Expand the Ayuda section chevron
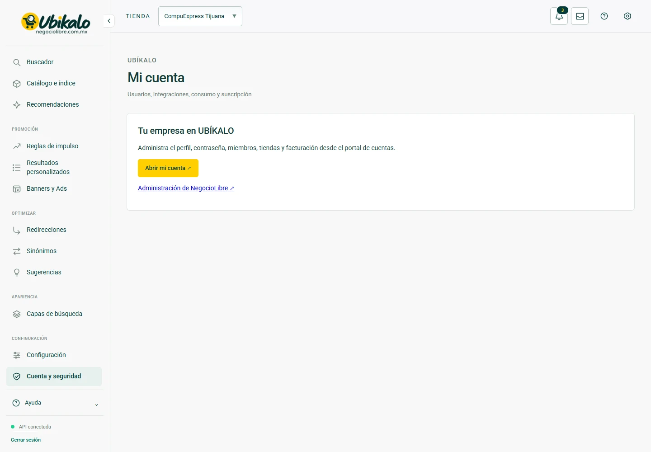 click(96, 405)
